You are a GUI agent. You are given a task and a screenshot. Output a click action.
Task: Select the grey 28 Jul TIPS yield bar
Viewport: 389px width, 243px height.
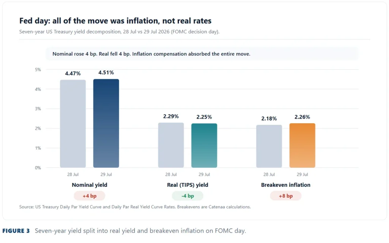(171, 145)
